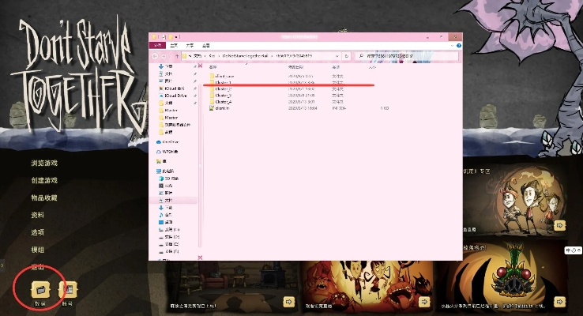Open 物品收藏 (Item Collection) menu

(x=44, y=197)
